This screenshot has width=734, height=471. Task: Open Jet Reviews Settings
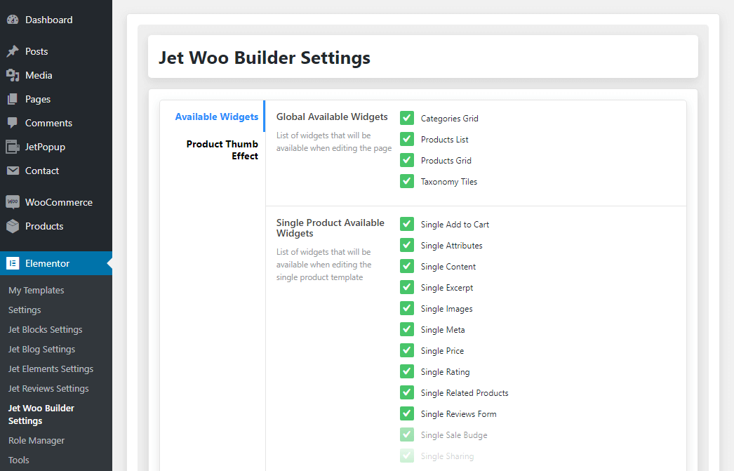48,389
